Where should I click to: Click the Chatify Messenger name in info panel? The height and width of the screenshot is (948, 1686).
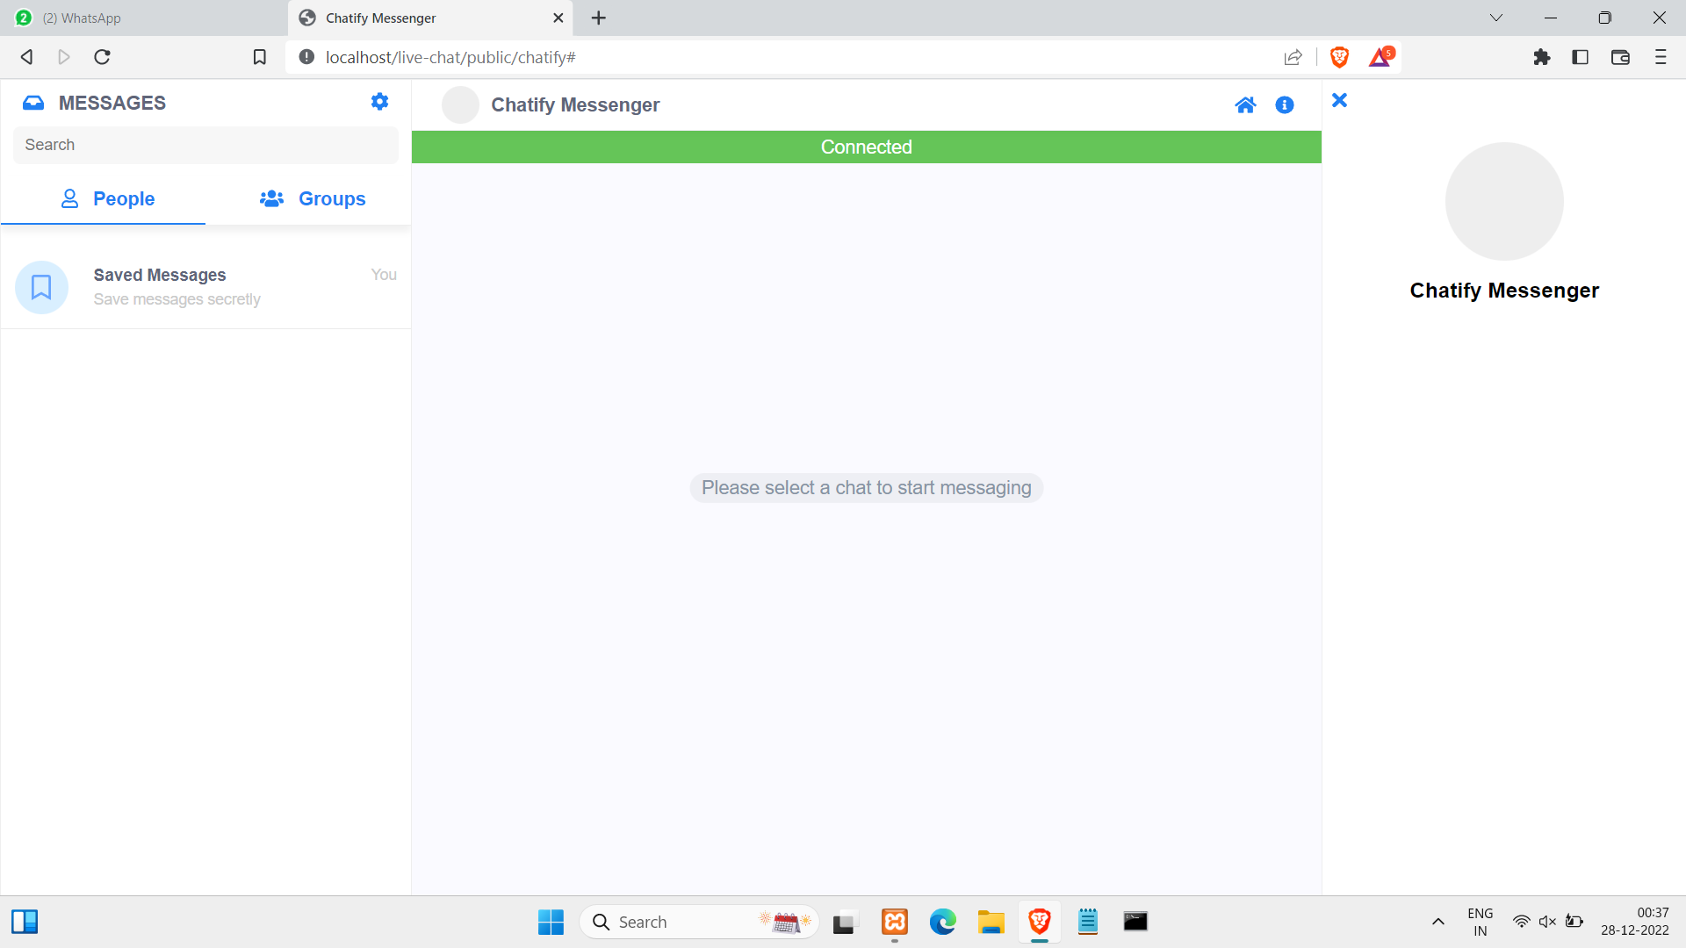point(1504,291)
